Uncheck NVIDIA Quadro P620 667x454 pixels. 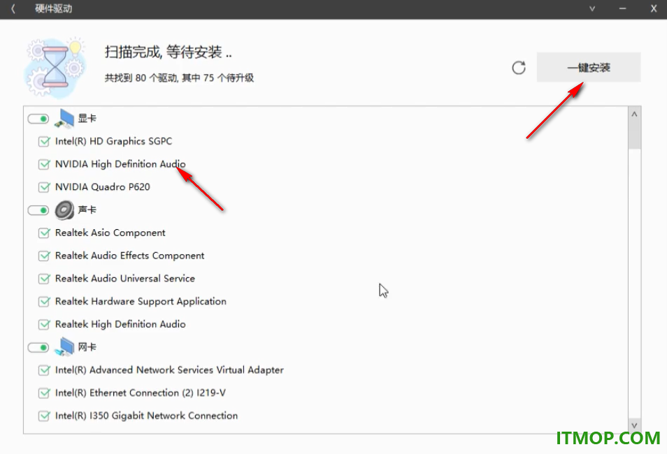[x=44, y=187]
